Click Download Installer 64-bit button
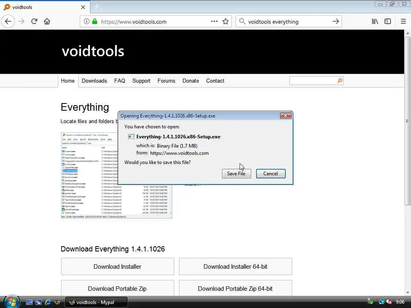The image size is (411, 308). click(235, 267)
